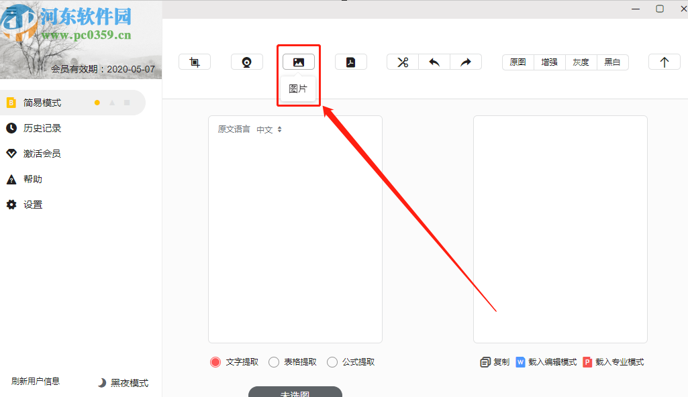
Task: Select the screenshot capture tool icon
Action: (x=194, y=61)
